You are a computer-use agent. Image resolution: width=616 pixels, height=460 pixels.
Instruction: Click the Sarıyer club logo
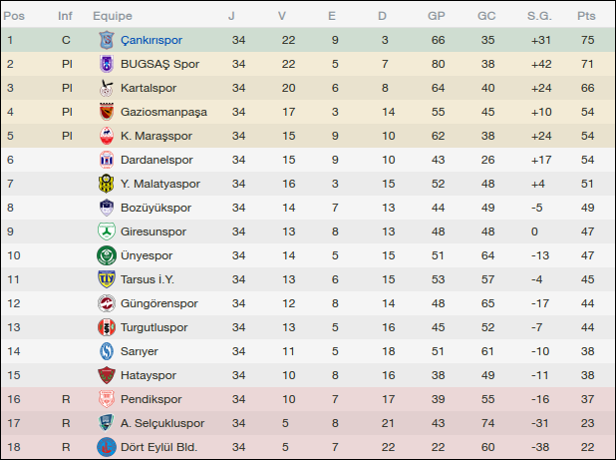[106, 351]
